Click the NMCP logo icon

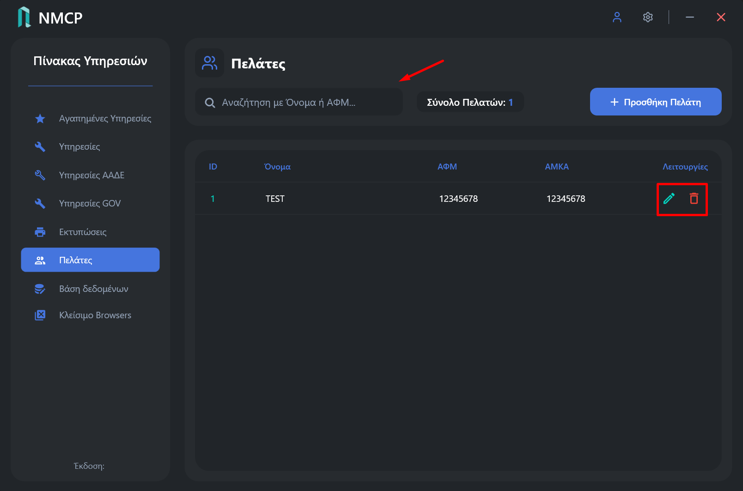pyautogui.click(x=24, y=18)
